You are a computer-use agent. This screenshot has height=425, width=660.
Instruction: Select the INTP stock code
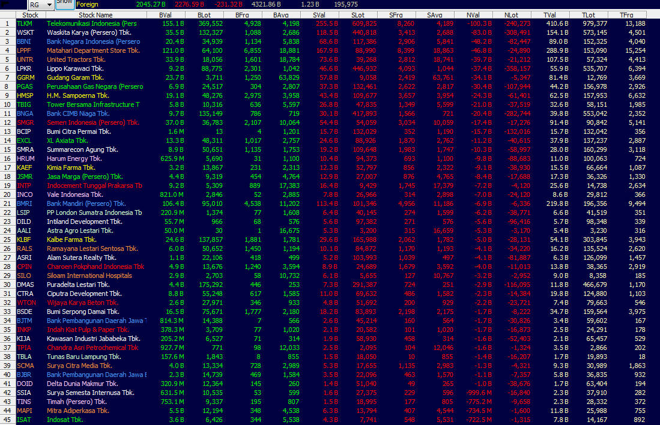click(x=24, y=185)
